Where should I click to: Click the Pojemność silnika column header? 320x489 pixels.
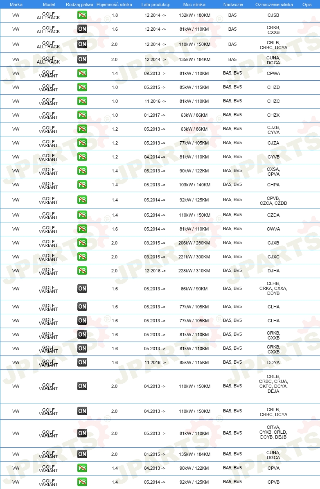(x=114, y=5)
